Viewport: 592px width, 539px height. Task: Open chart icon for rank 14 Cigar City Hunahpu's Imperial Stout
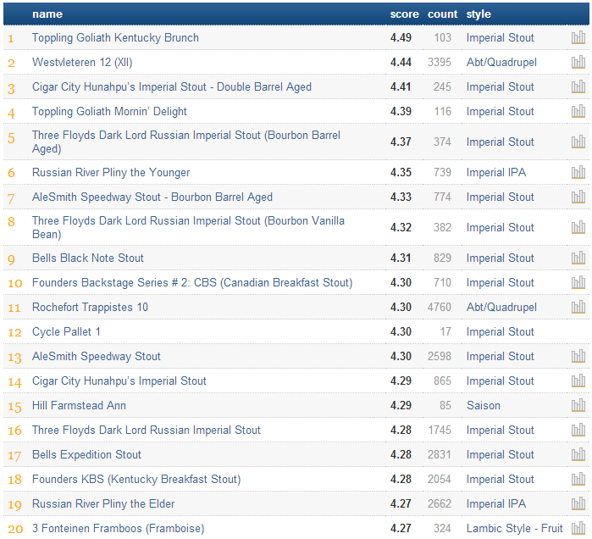(578, 381)
